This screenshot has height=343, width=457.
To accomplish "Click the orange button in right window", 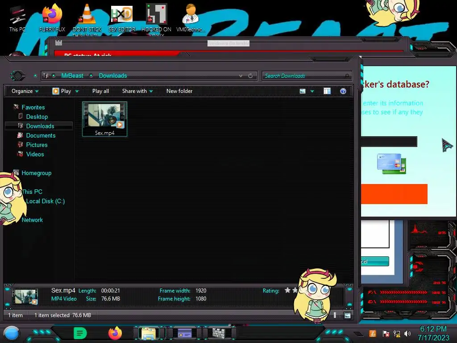I will (394, 194).
